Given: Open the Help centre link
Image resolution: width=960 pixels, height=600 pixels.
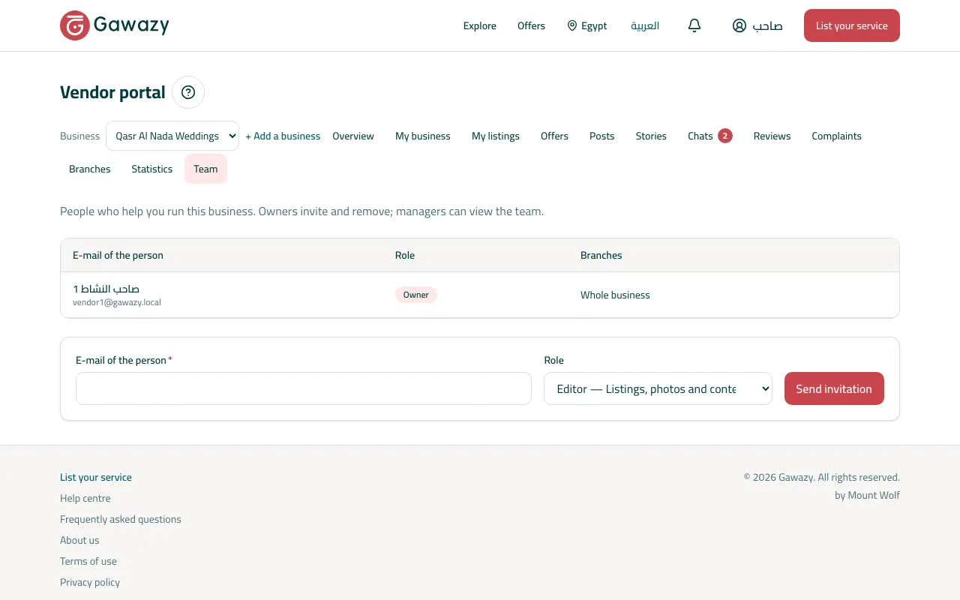Looking at the screenshot, I should point(85,498).
